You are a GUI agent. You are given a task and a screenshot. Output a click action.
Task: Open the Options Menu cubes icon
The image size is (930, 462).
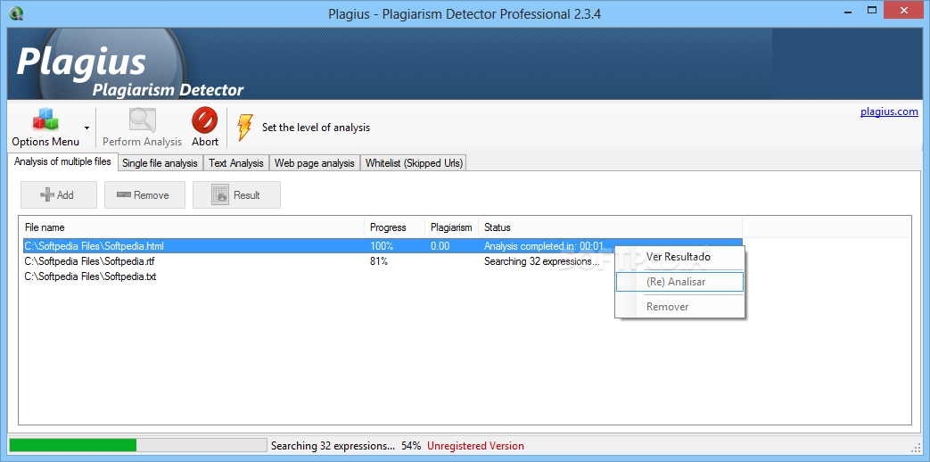coord(45,120)
